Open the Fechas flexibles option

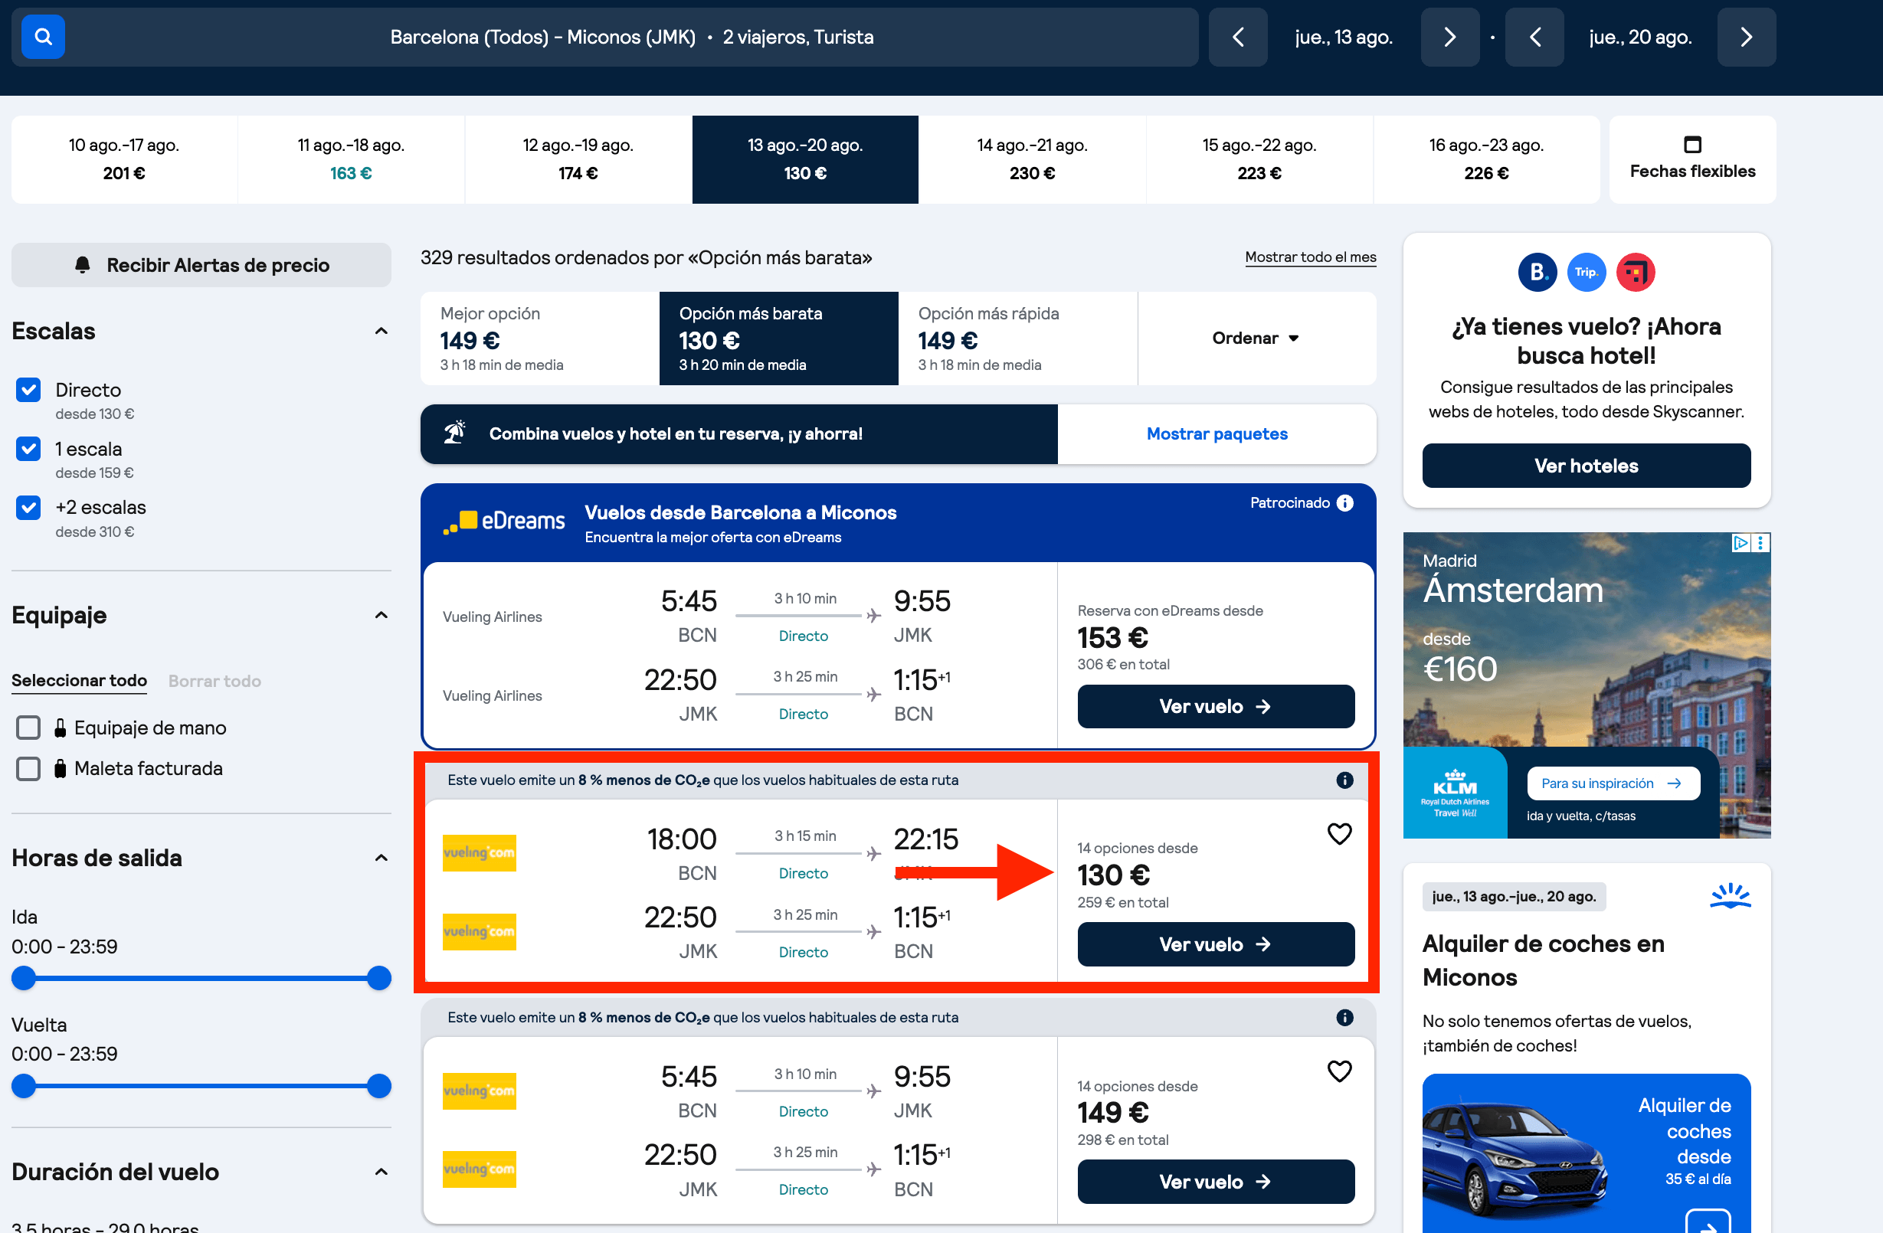[x=1692, y=159]
